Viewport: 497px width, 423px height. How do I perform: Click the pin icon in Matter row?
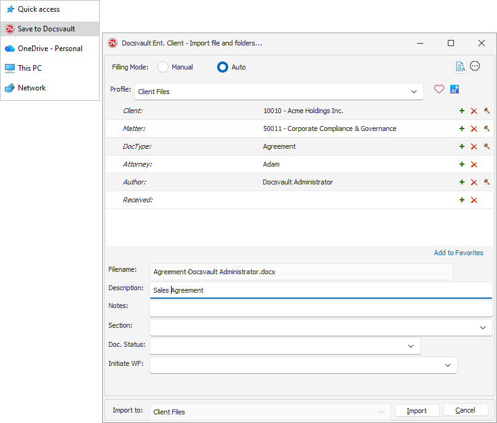coord(487,128)
